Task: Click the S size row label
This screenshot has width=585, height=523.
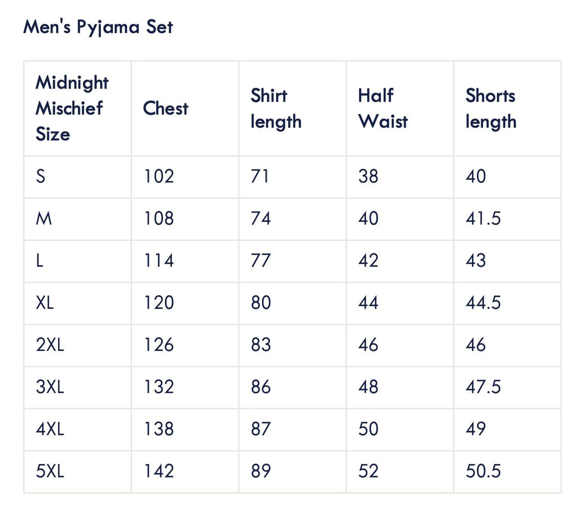Action: [41, 176]
